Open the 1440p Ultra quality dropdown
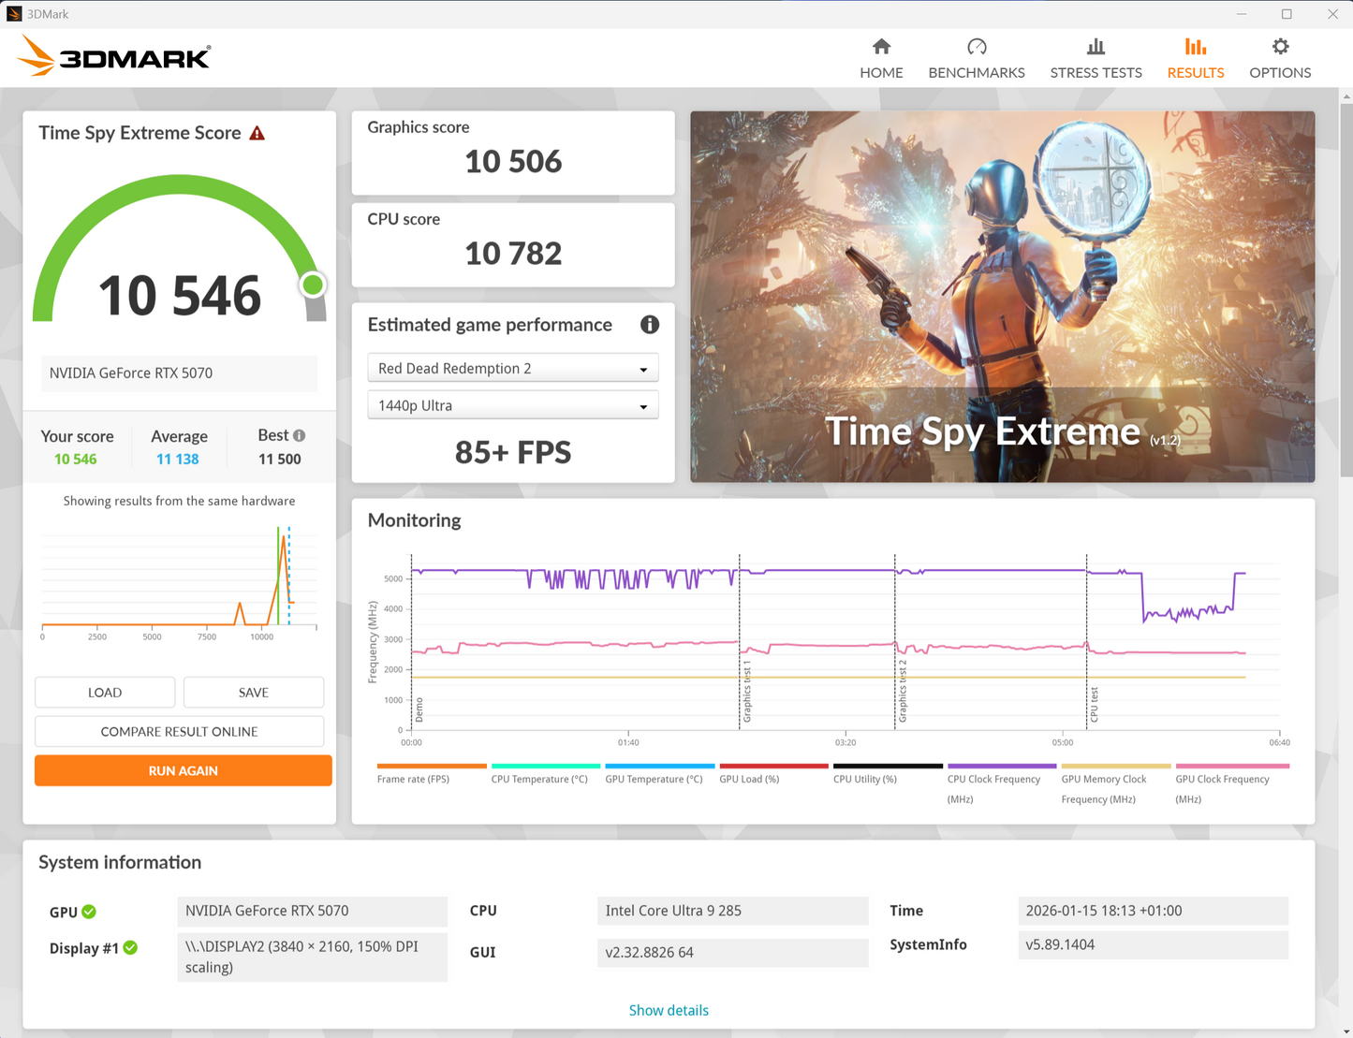 512,404
